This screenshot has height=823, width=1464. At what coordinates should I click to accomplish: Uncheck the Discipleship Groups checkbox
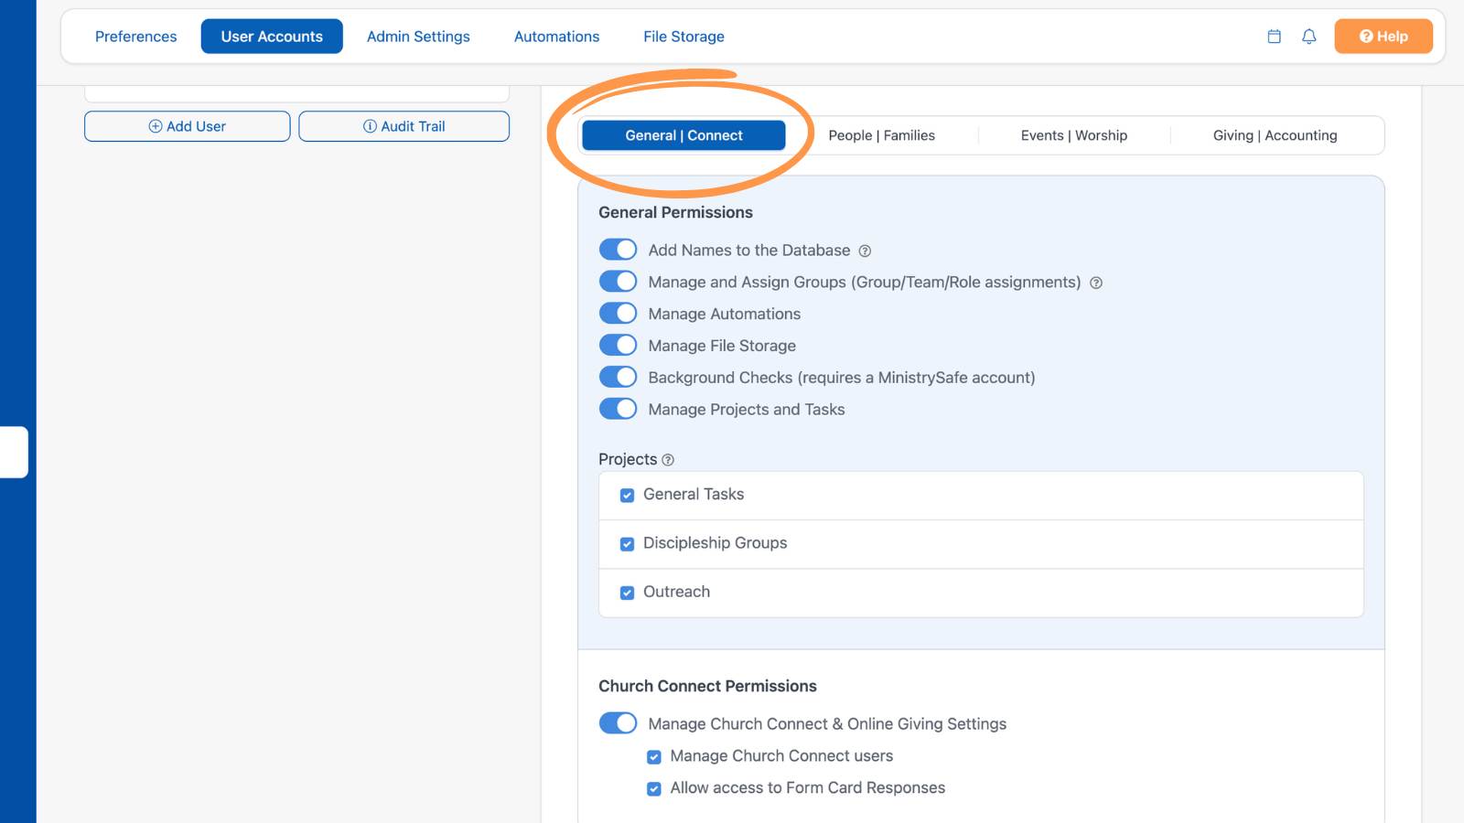point(627,544)
